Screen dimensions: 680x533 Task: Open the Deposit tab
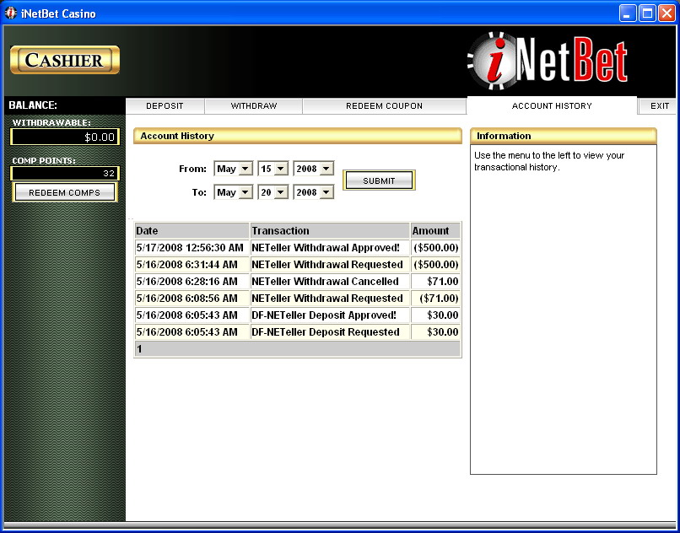pyautogui.click(x=165, y=105)
